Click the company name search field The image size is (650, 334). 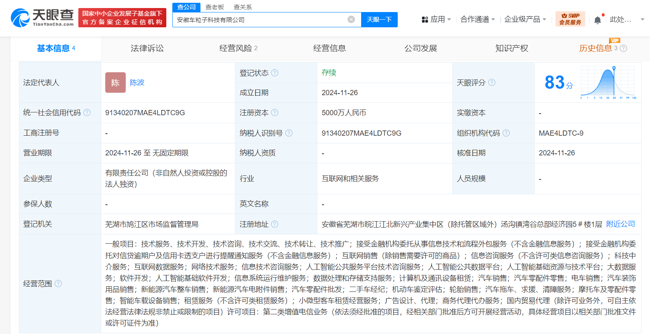click(x=259, y=20)
